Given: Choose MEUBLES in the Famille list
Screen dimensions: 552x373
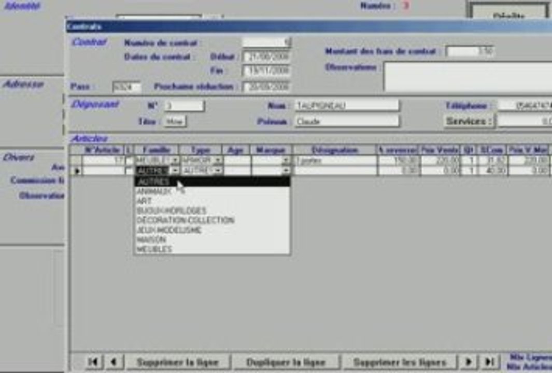Looking at the screenshot, I should point(213,249).
